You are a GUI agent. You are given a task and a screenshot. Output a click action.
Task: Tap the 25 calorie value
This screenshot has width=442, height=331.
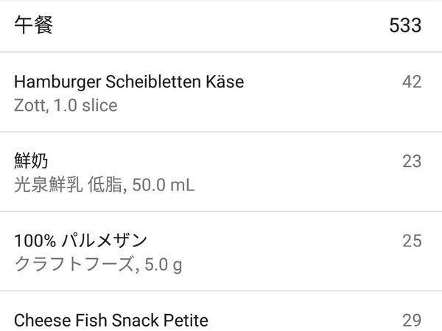(412, 241)
